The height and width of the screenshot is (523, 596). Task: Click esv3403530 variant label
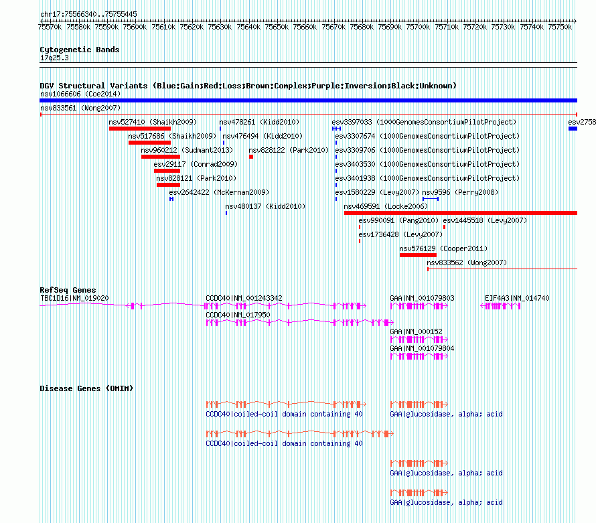(x=427, y=164)
